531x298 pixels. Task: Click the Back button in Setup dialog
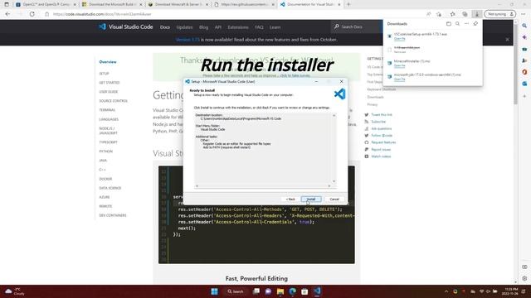coord(290,199)
